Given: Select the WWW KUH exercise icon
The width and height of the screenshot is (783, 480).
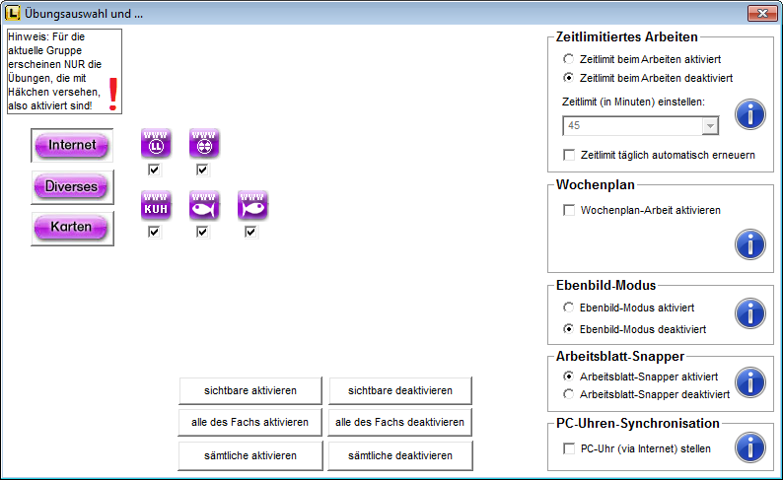Looking at the screenshot, I should pos(155,205).
